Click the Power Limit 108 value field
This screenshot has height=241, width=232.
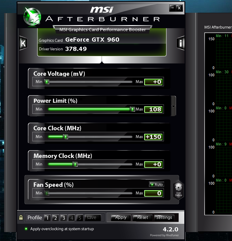[153, 109]
